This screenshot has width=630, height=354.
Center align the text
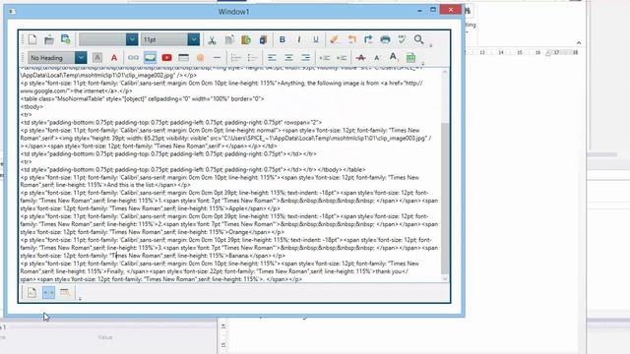coord(288,58)
